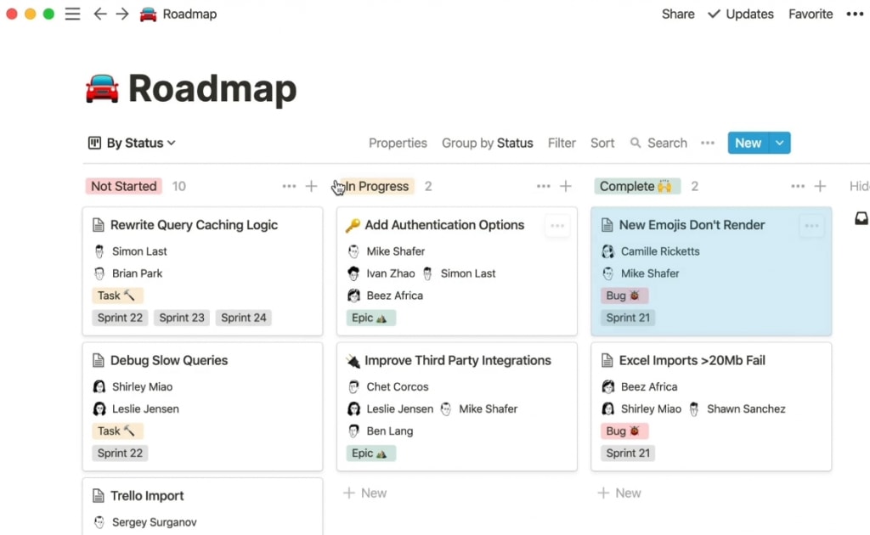This screenshot has height=535, width=870.
Task: Open the Debug Slow Queries card
Action: point(169,361)
